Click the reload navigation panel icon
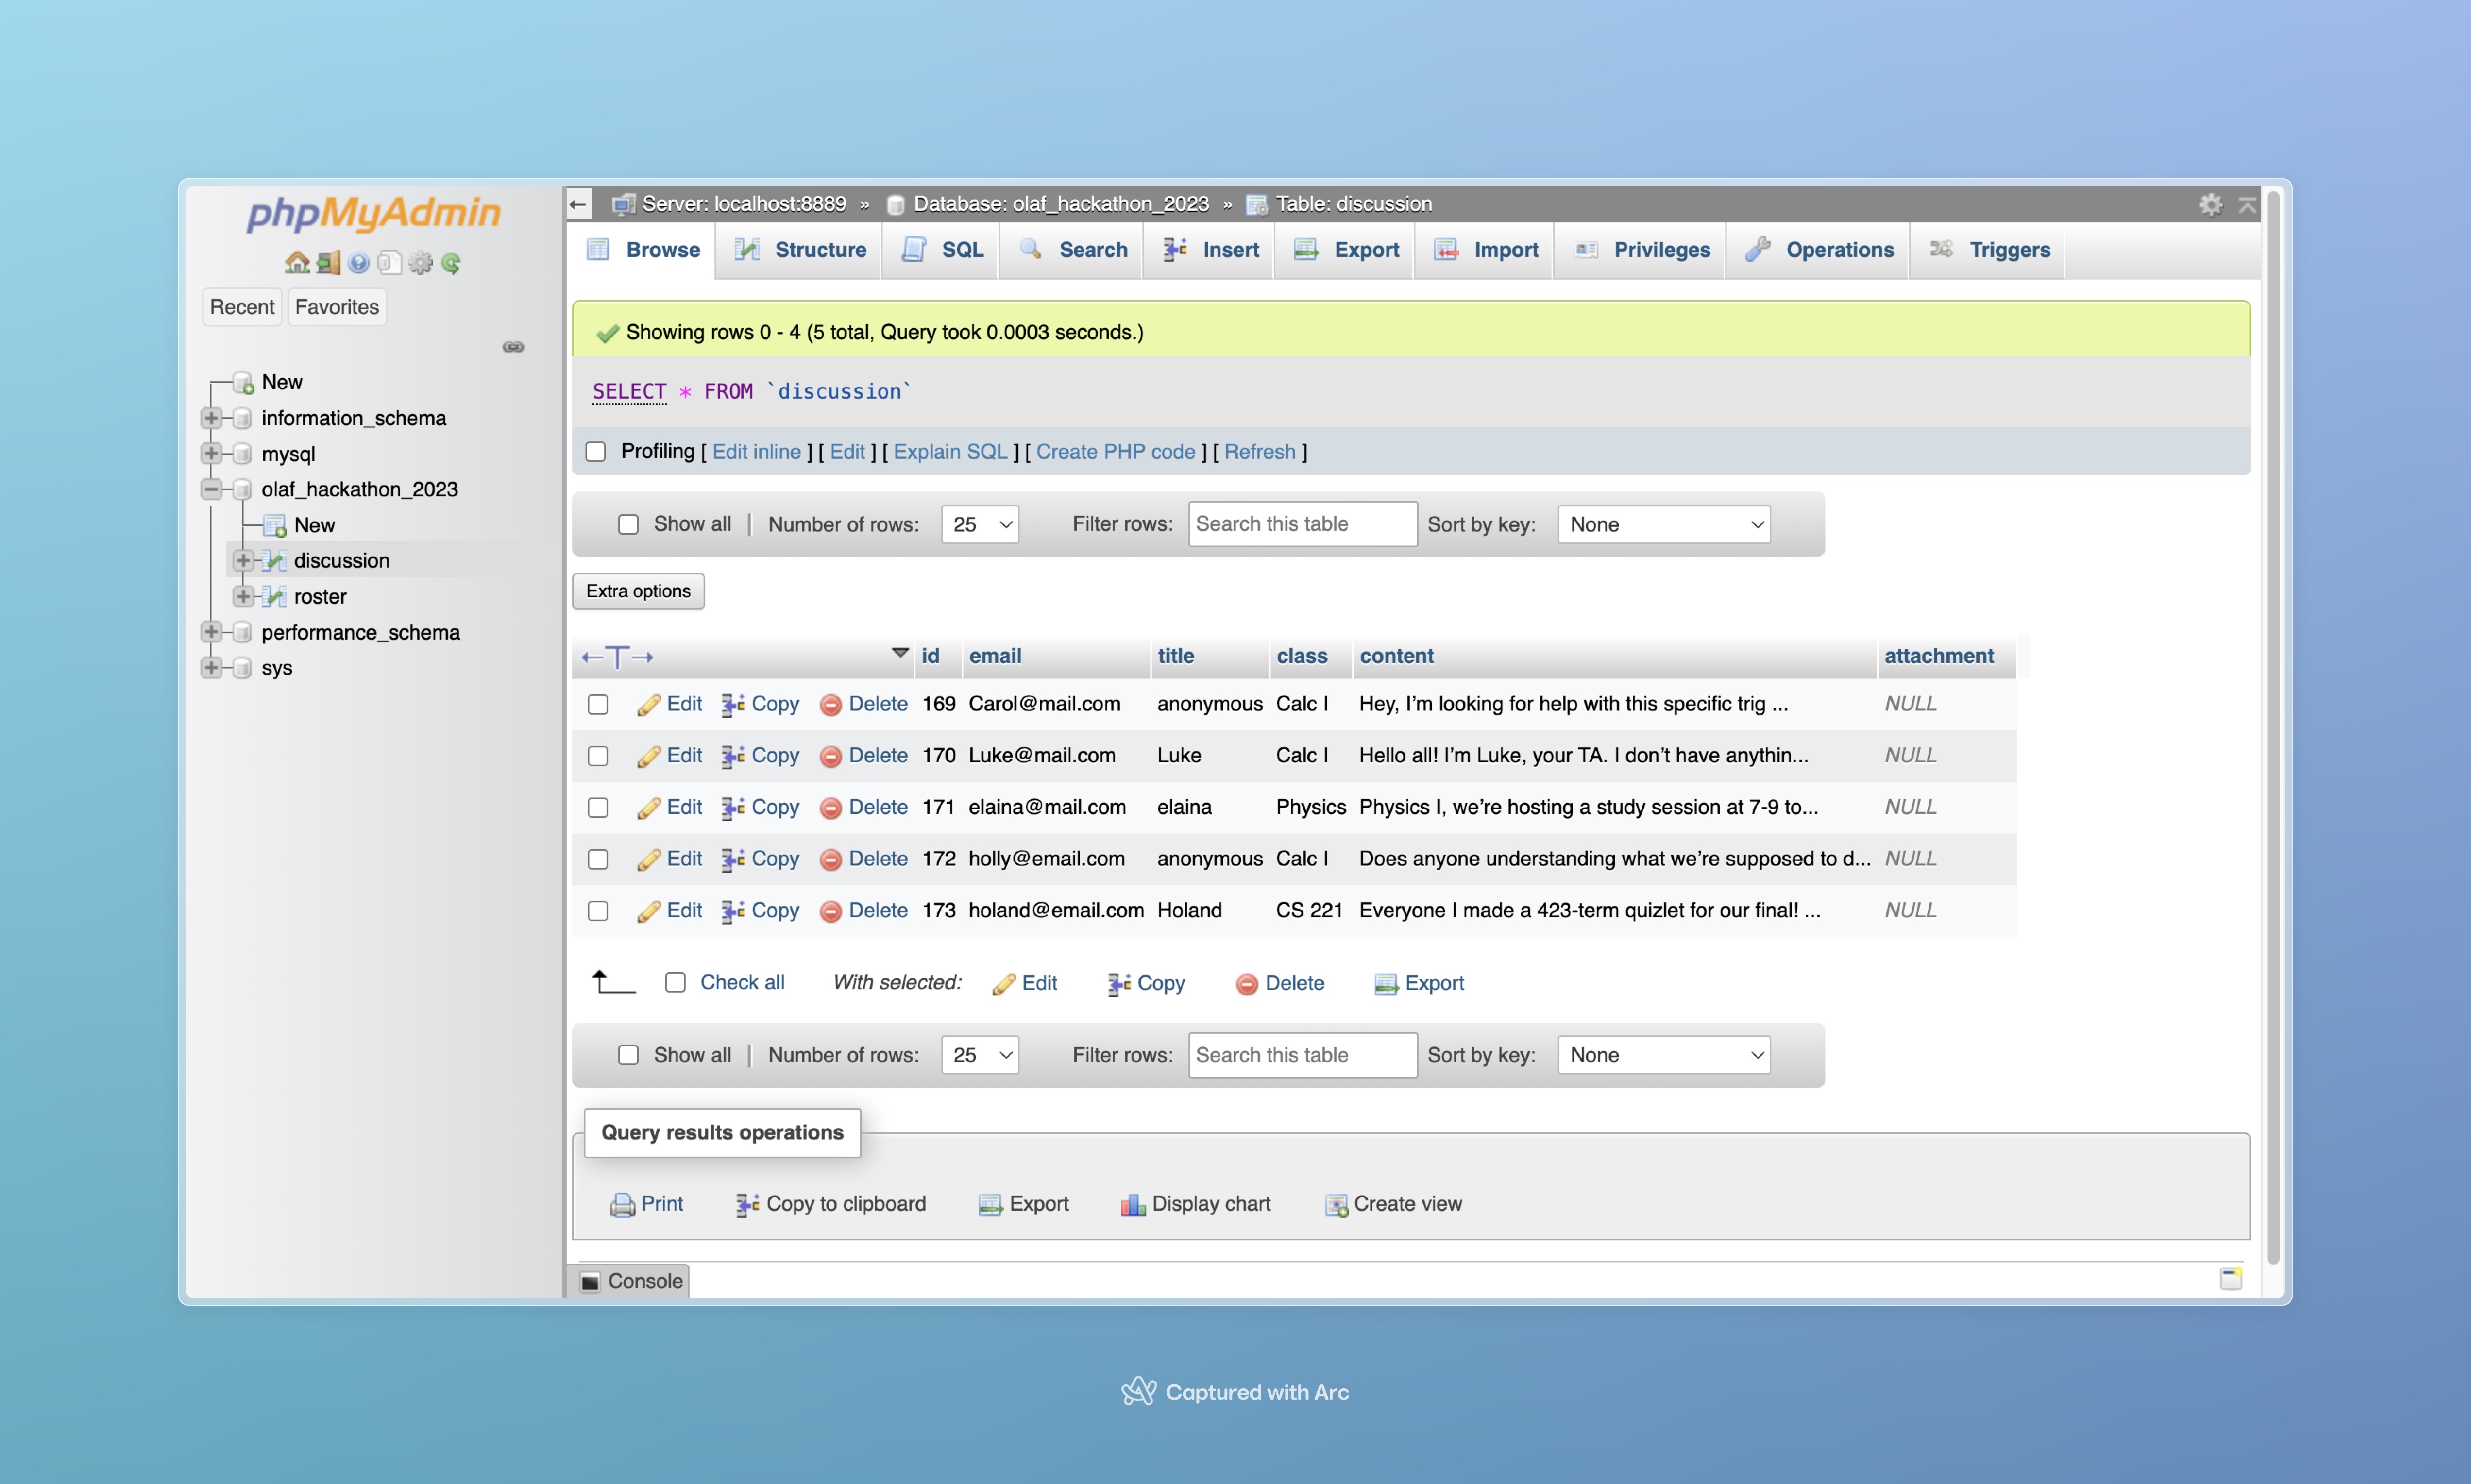2471x1484 pixels. 451,263
